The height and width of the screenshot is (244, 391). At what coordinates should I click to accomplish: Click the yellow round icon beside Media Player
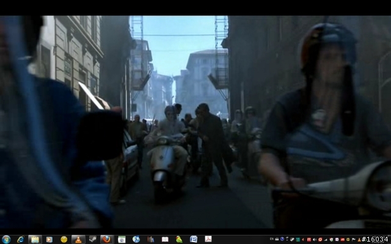point(64,240)
